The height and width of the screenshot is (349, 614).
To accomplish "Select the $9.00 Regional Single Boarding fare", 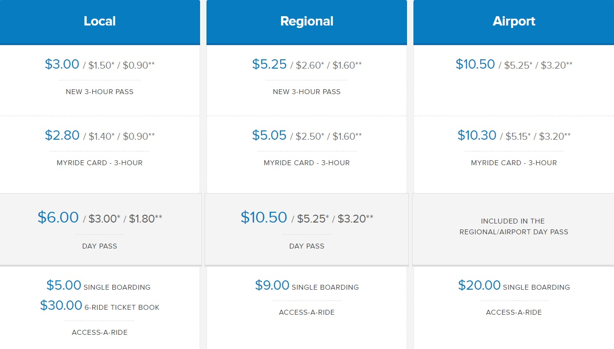I will 273,285.
